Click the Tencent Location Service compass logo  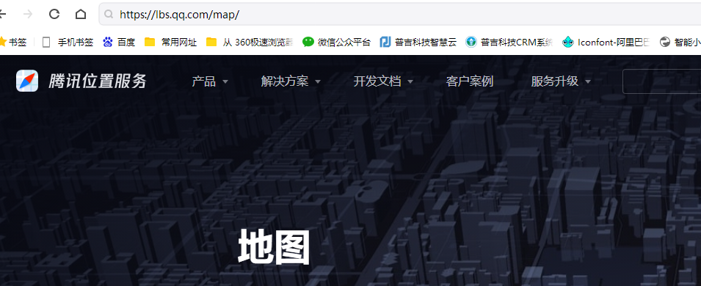[27, 81]
